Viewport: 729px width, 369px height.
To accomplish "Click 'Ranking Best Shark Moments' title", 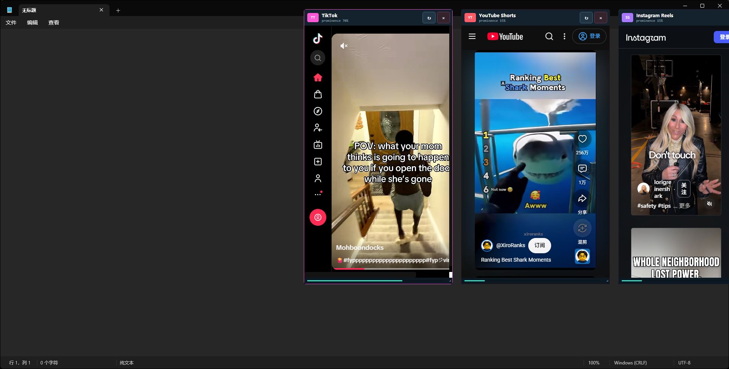I will pyautogui.click(x=516, y=260).
